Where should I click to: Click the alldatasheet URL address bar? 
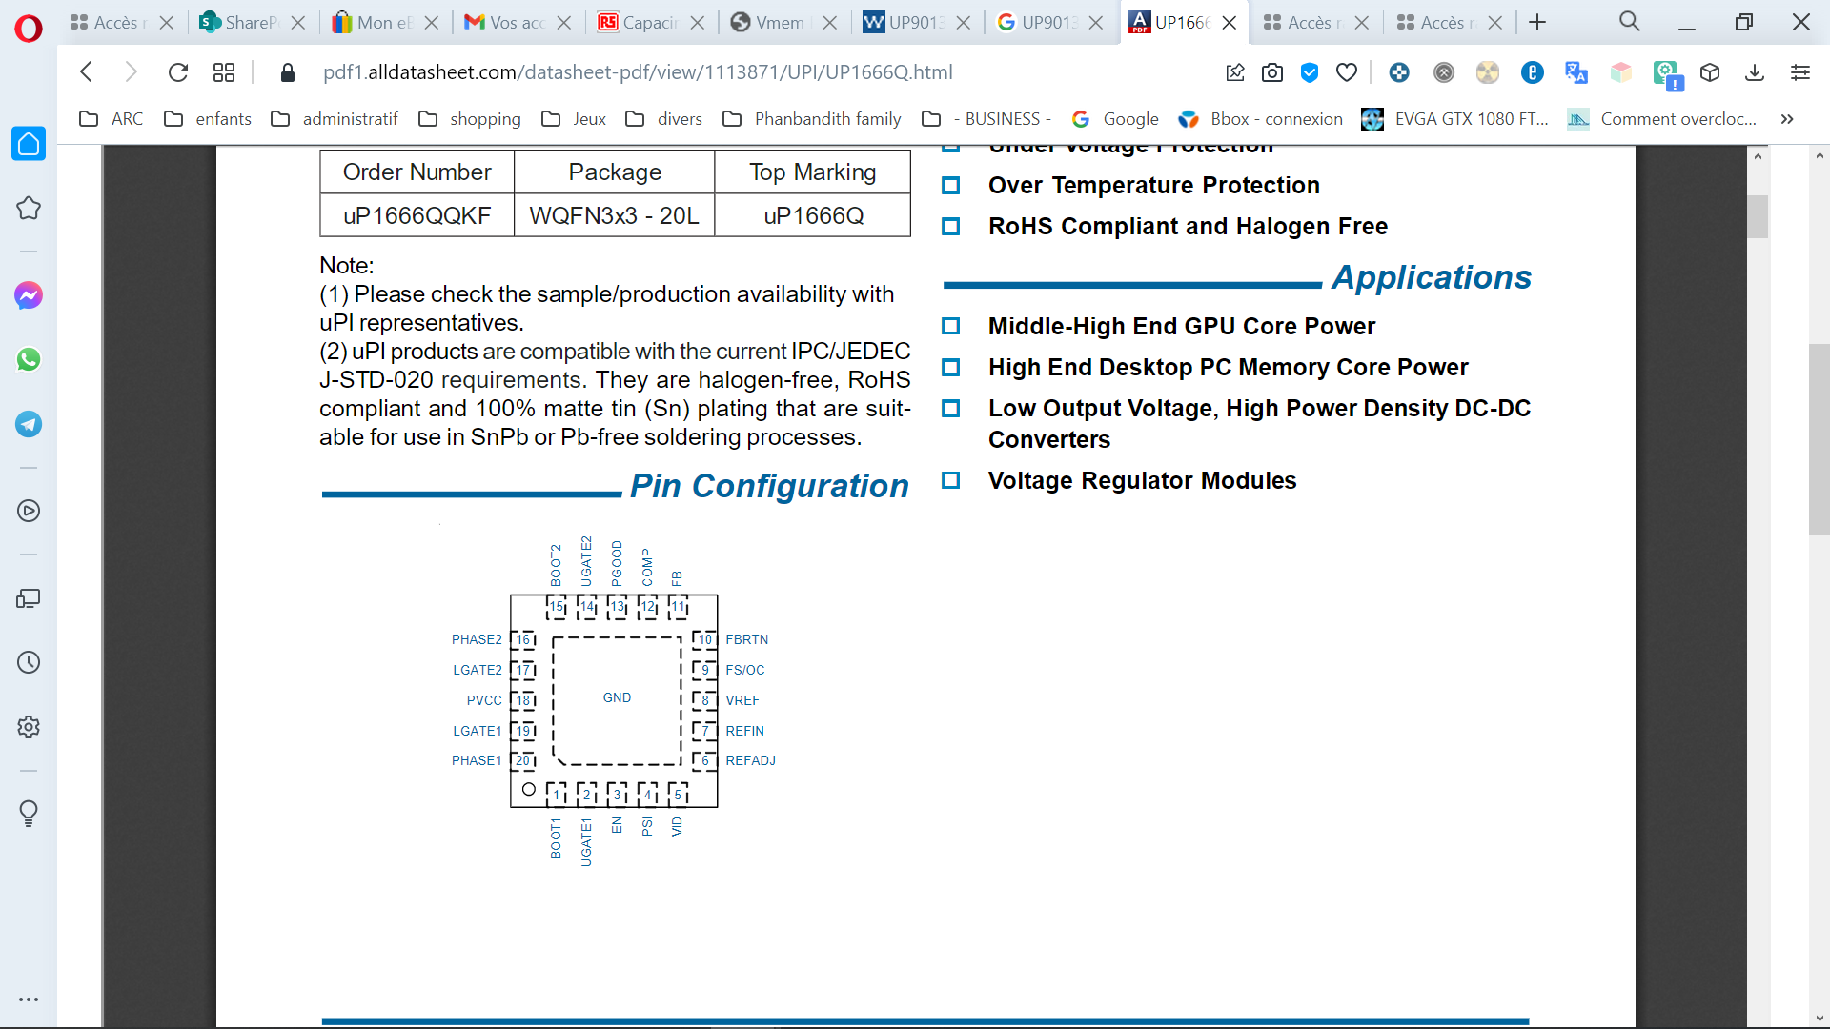(x=638, y=72)
